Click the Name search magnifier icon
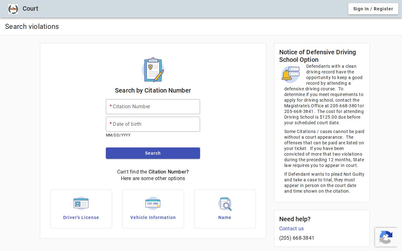The width and height of the screenshot is (402, 251). pos(225,203)
